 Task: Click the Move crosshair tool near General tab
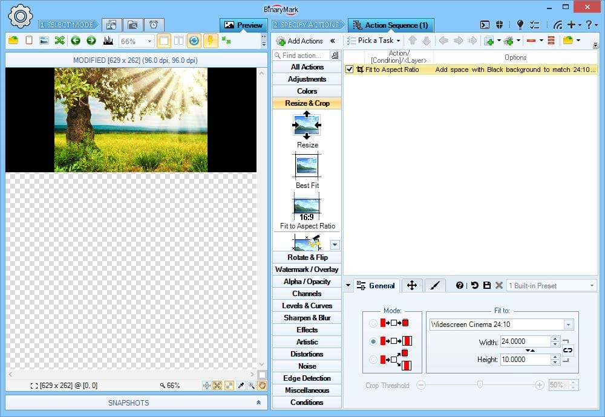coord(412,285)
